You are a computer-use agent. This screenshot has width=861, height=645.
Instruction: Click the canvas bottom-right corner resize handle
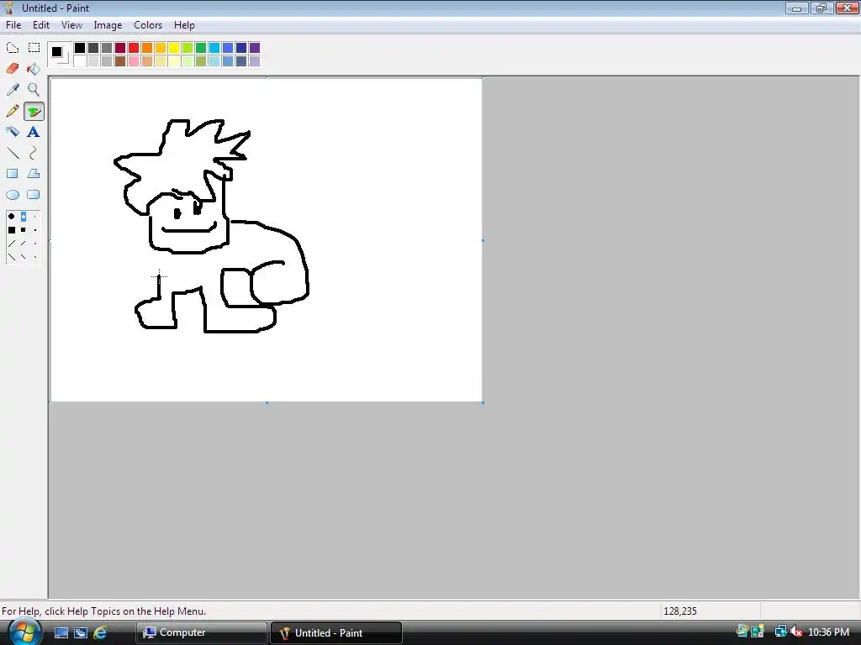coord(483,403)
